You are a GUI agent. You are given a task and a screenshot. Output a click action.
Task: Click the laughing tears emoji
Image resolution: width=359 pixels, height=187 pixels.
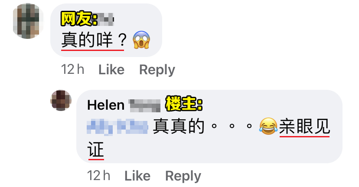268,127
